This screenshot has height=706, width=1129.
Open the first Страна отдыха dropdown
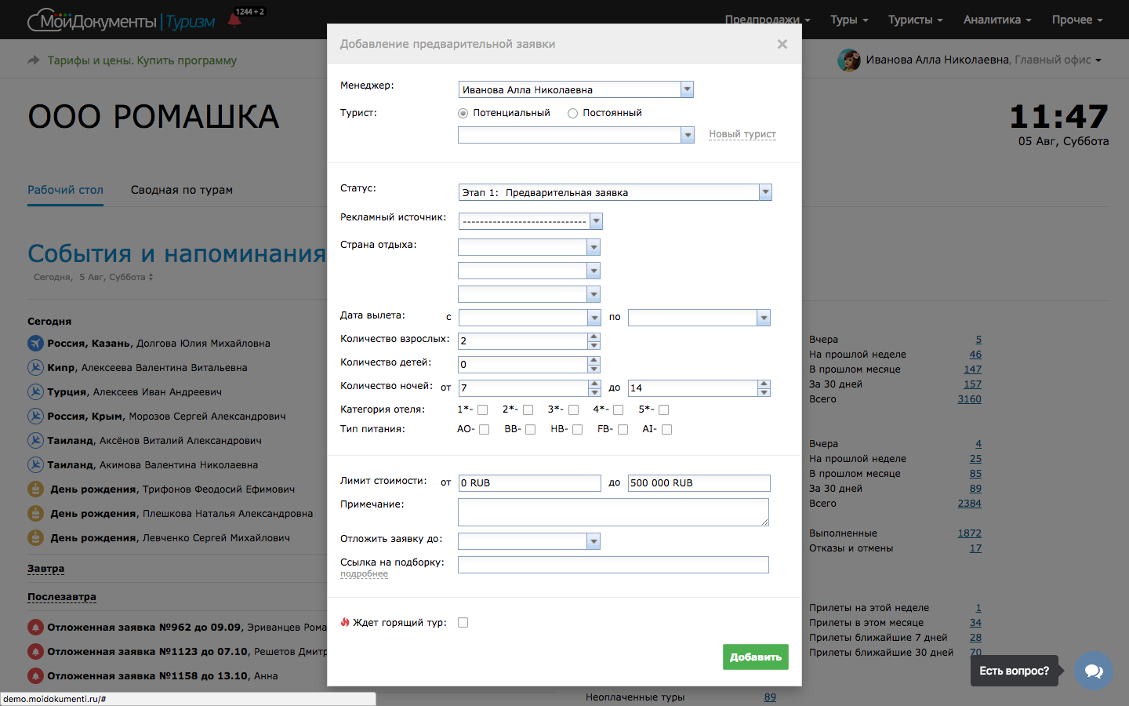pos(595,246)
